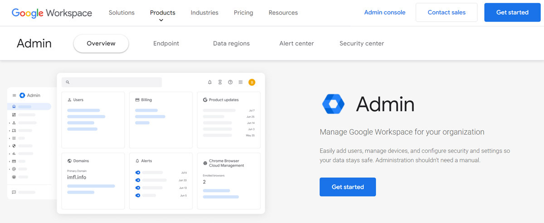Click the hourglass tasks icon in the mockup toolbar
The image size is (544, 223).
220,82
